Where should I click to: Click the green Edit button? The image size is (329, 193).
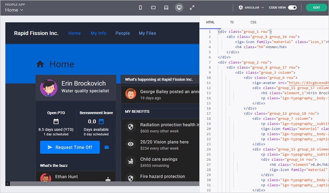pos(317,8)
